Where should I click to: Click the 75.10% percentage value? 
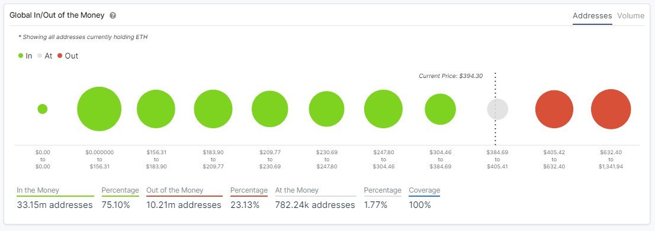pyautogui.click(x=115, y=205)
